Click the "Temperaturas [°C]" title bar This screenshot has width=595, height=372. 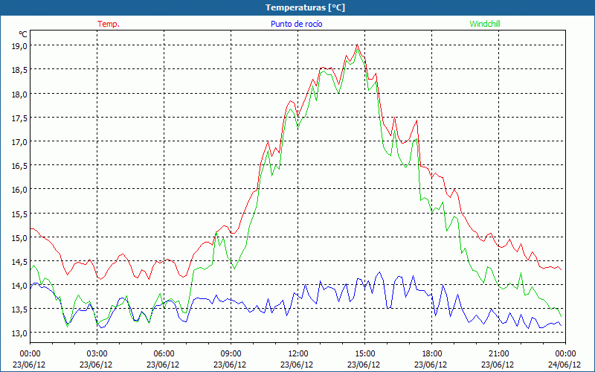click(297, 7)
